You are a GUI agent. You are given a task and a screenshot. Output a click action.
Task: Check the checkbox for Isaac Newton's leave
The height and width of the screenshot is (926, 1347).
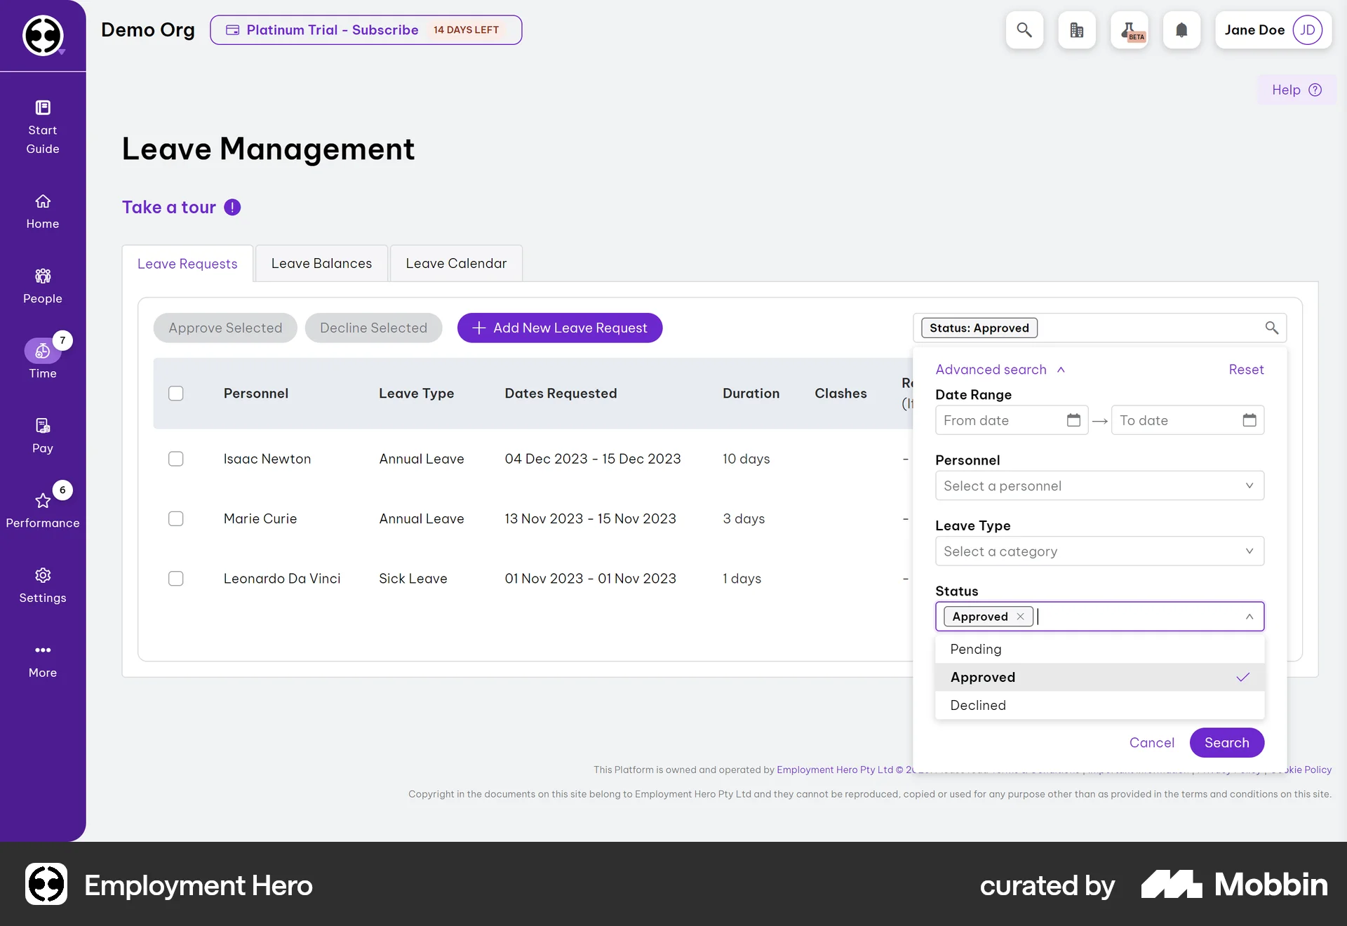coord(176,459)
